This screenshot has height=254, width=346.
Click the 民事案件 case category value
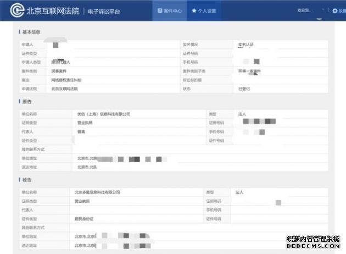(x=59, y=71)
